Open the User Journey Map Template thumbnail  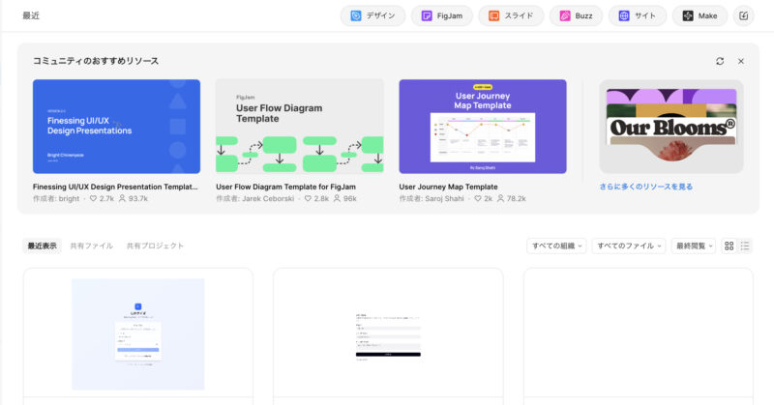(x=482, y=126)
